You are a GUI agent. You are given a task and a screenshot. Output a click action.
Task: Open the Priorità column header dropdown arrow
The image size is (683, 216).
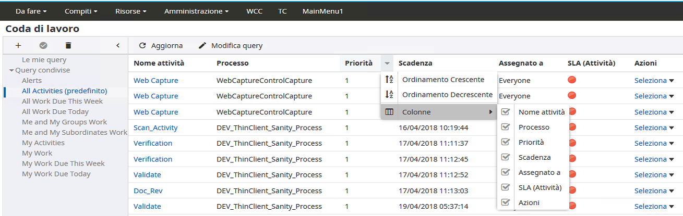387,63
